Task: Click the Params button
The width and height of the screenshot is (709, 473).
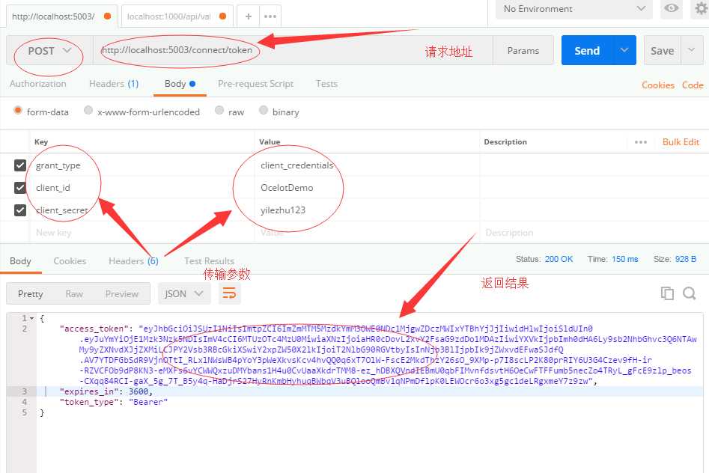Action: [x=523, y=50]
